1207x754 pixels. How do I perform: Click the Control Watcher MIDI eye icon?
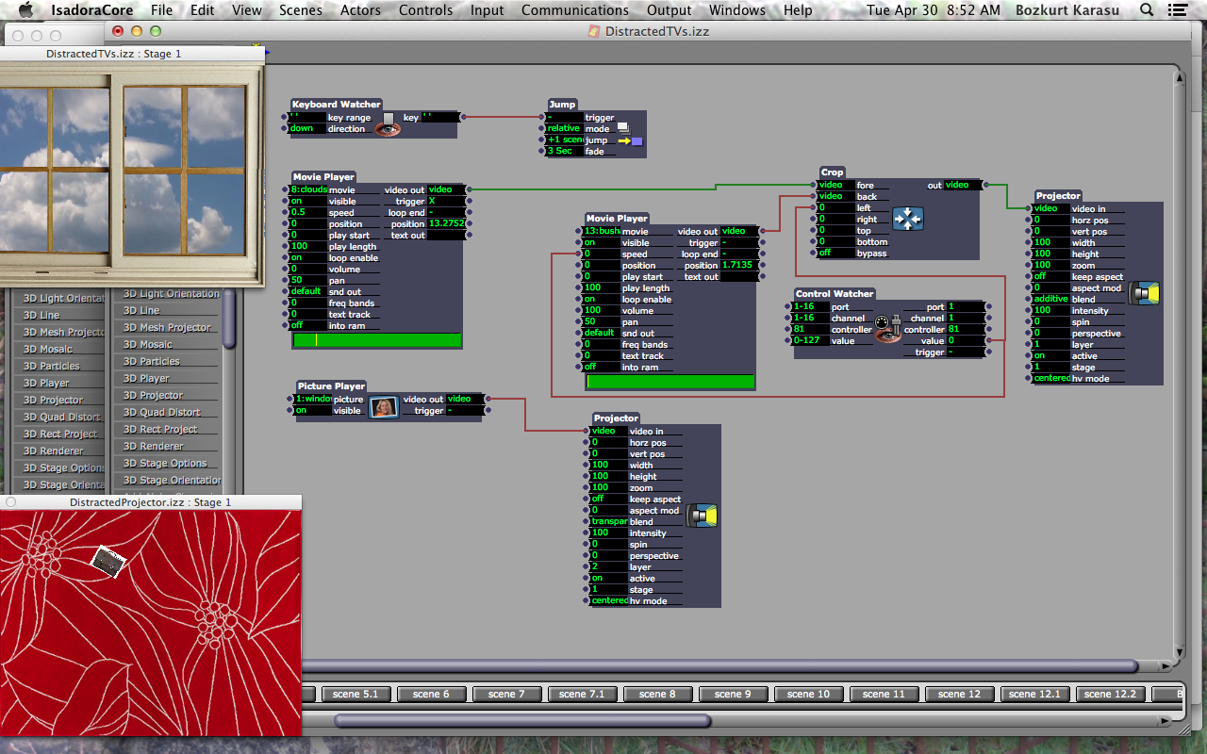[887, 327]
